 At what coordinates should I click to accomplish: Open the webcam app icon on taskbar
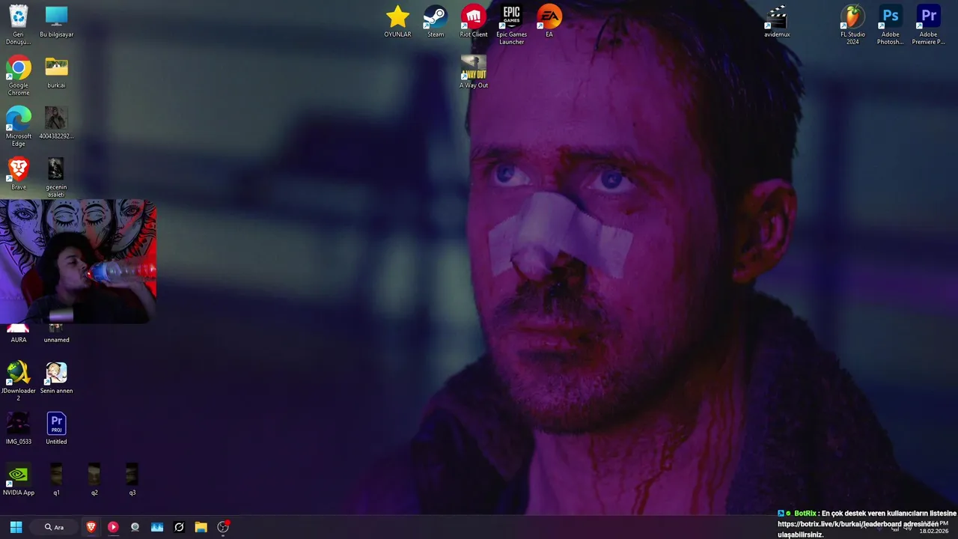135,527
